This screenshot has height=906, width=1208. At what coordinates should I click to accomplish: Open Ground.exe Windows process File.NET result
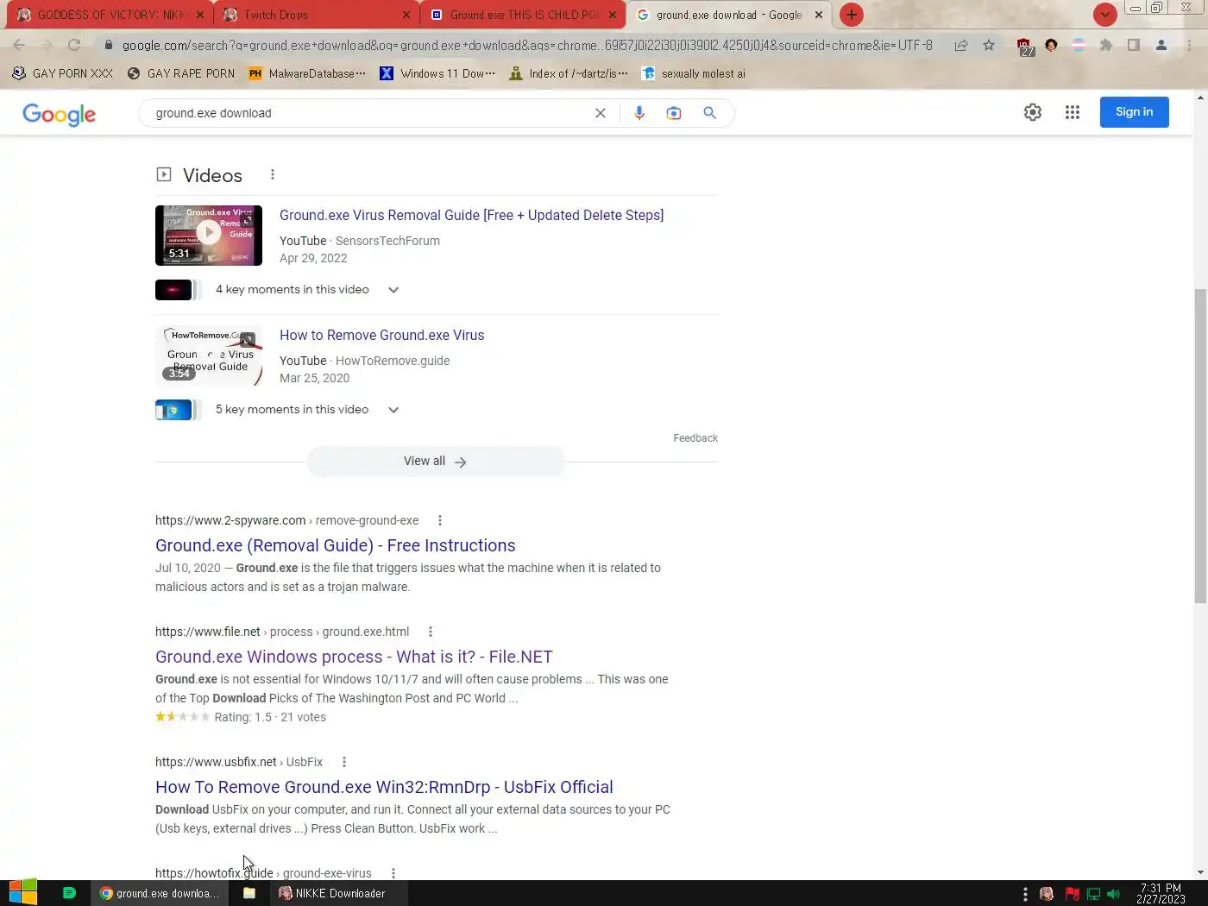[354, 657]
